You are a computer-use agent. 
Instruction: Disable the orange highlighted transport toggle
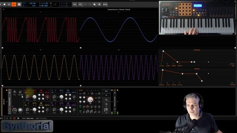click(14, 4)
